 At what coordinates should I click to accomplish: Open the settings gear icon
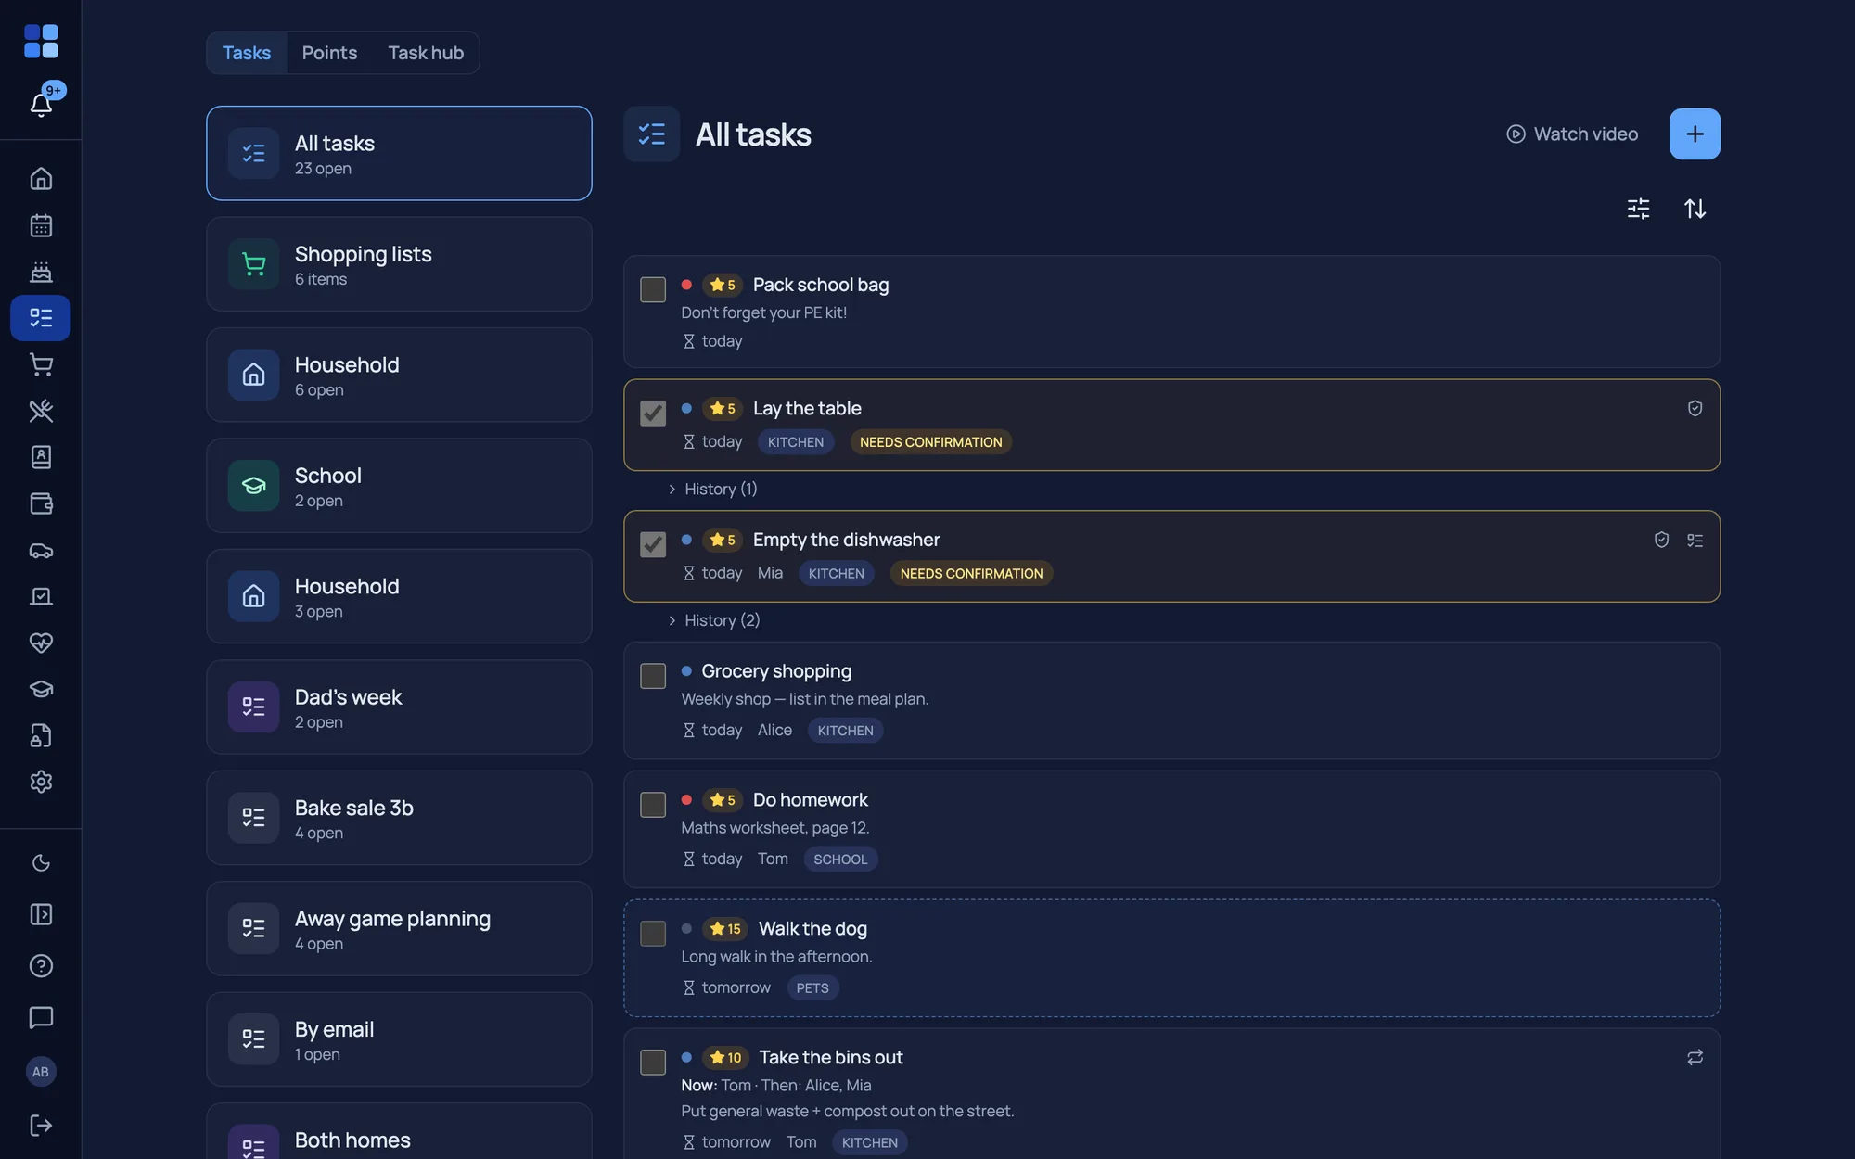[x=41, y=782]
